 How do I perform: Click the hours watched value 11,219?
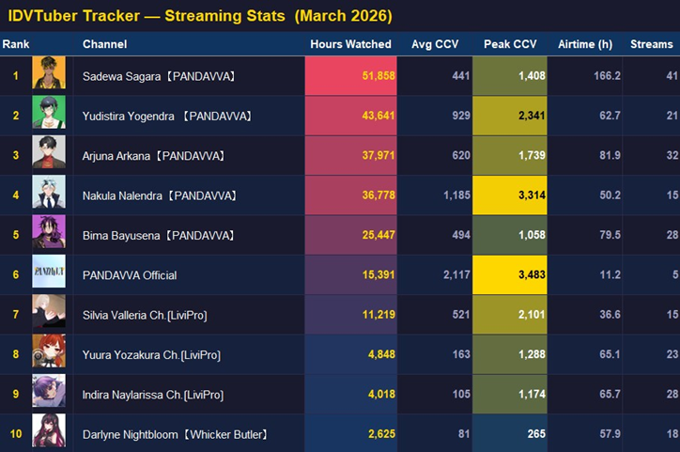379,315
